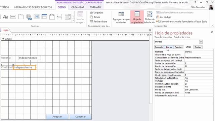Select the Label (Aa) control tool
Image resolution: width=215 pixels, height=121 pixels.
[5, 17]
